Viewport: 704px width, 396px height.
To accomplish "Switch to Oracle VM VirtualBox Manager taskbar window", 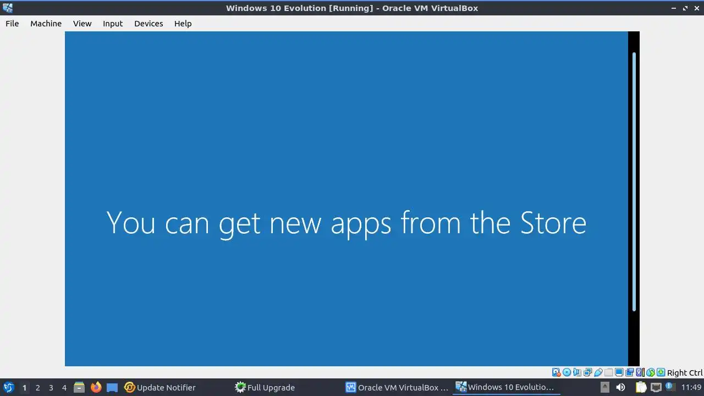I will [x=397, y=388].
